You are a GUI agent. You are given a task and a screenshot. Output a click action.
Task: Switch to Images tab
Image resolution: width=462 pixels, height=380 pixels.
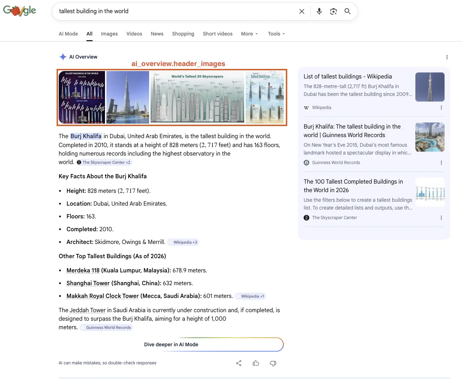tap(109, 34)
